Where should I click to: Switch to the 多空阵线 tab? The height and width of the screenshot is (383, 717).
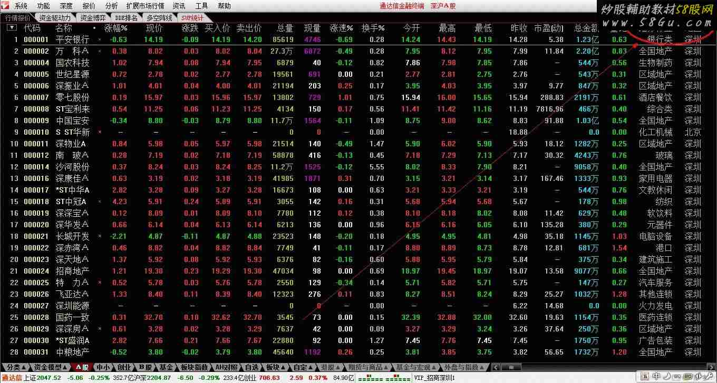coord(159,18)
